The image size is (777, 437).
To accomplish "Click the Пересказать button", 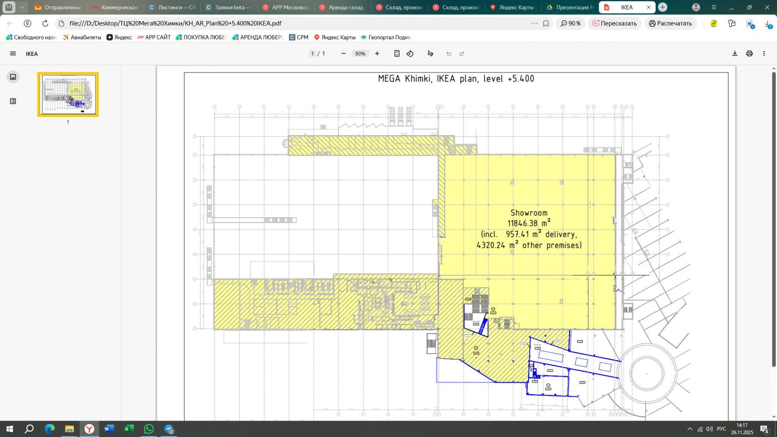I will 615,23.
